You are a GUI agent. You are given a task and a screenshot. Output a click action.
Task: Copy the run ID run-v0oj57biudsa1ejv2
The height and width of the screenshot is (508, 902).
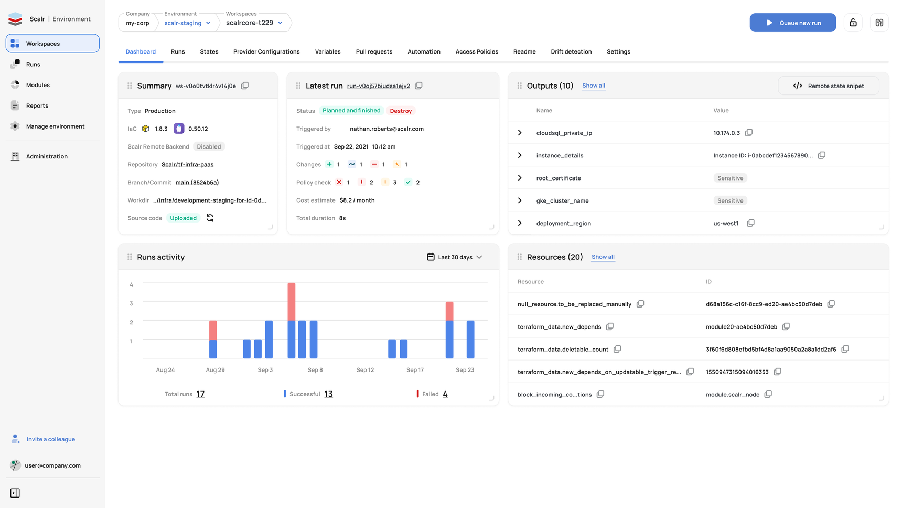(418, 86)
